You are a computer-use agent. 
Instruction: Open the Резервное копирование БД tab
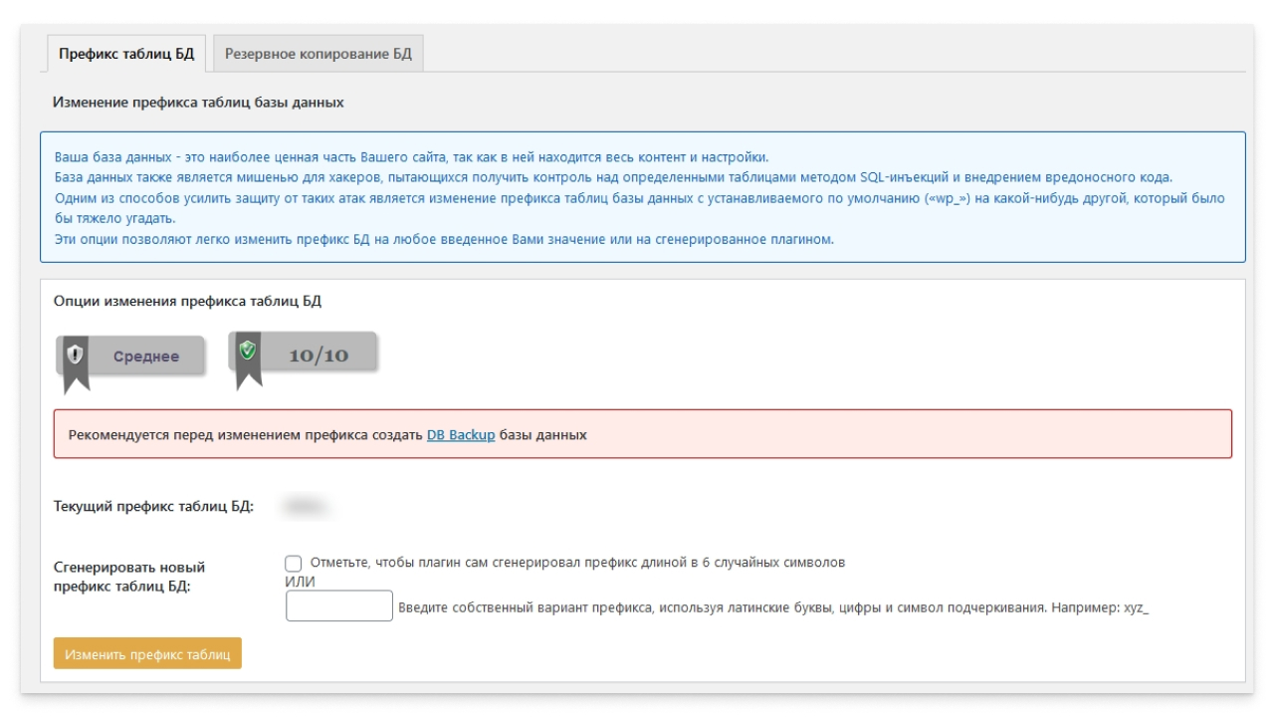(318, 54)
